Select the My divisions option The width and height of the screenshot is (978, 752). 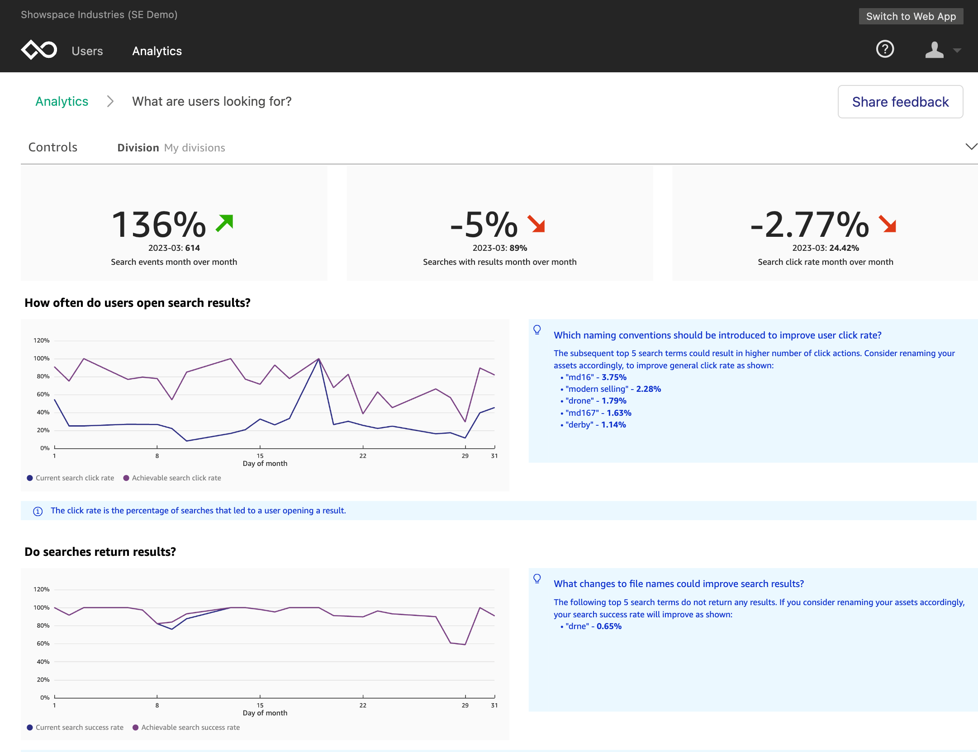[x=194, y=147]
